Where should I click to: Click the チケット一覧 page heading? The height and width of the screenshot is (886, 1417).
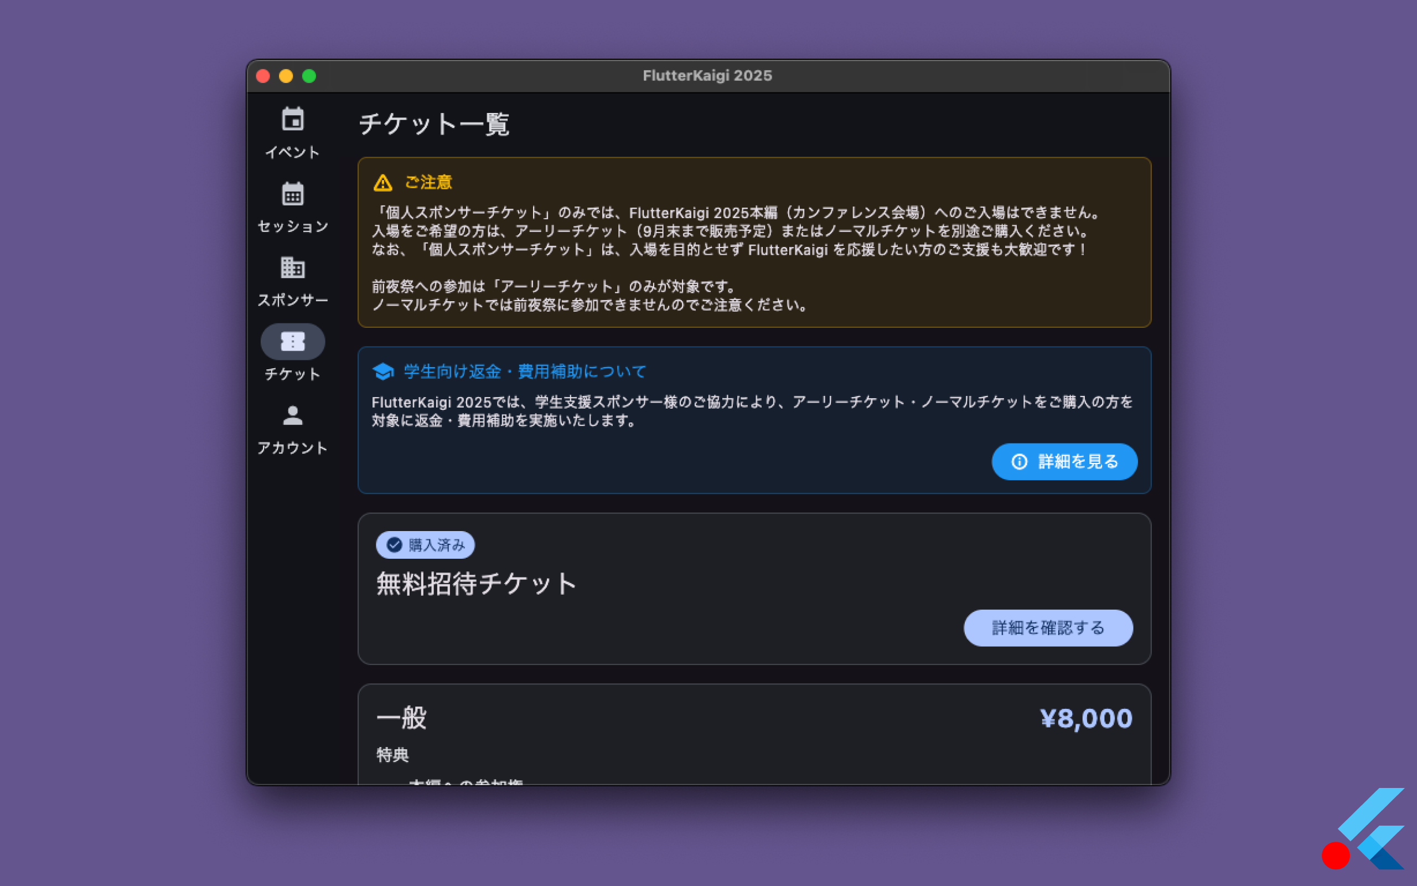click(434, 124)
